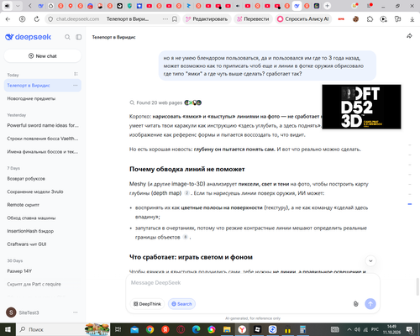Open chat search magnifier in sidebar

pyautogui.click(x=67, y=37)
